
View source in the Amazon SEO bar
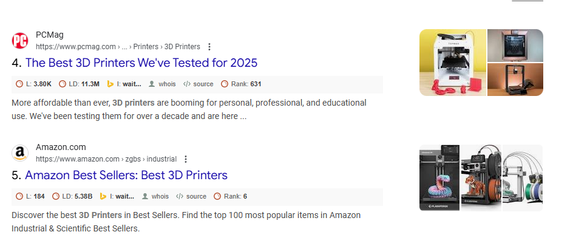[191, 196]
